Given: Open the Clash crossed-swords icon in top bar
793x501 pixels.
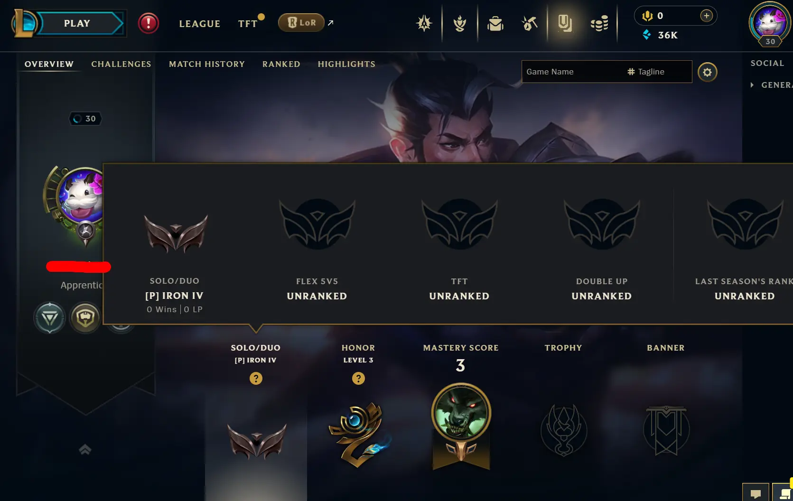Looking at the screenshot, I should (x=424, y=23).
